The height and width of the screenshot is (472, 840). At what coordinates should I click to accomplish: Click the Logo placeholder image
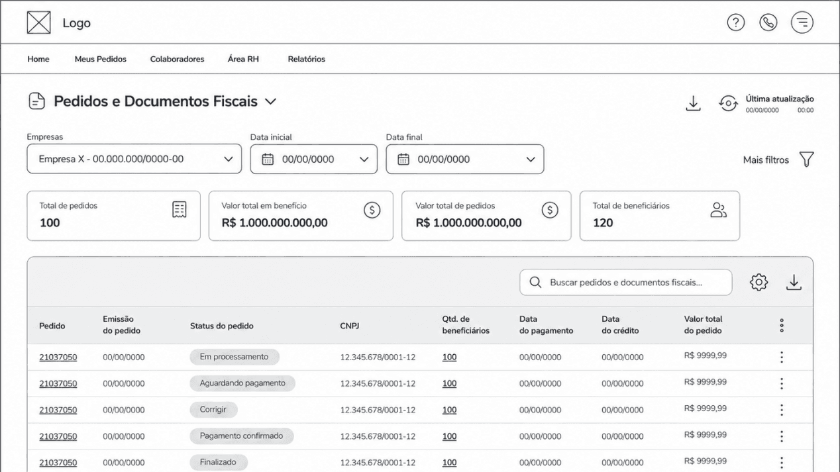pyautogui.click(x=38, y=23)
